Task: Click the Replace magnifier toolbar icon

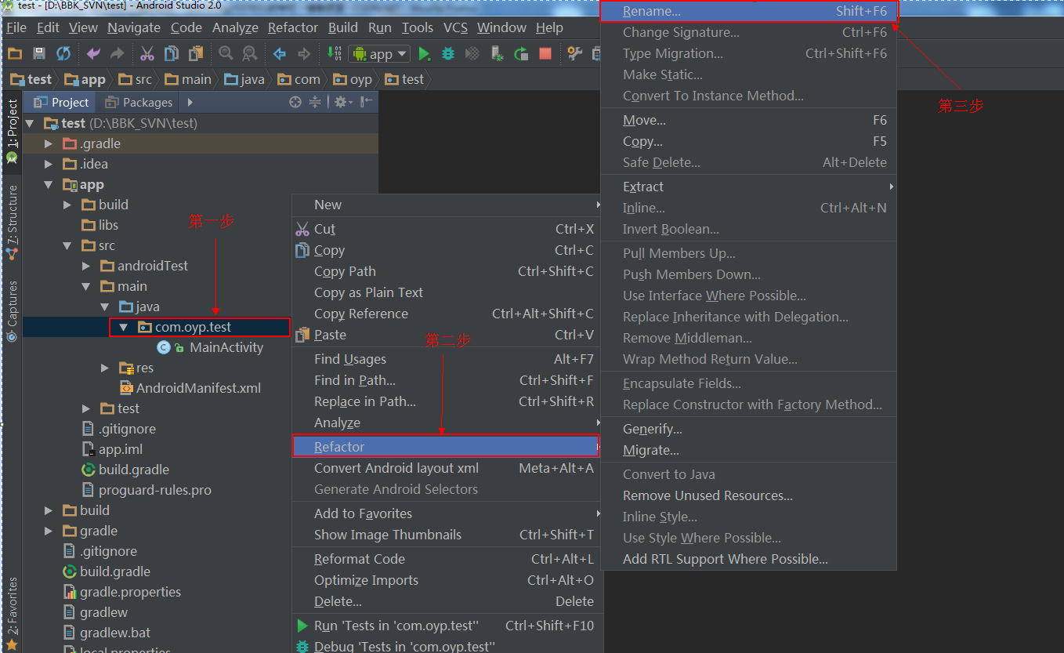Action: point(250,53)
